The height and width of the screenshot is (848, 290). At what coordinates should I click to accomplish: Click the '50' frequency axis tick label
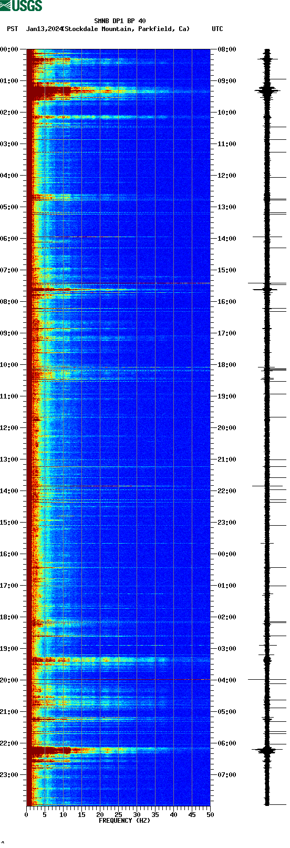pos(210,815)
